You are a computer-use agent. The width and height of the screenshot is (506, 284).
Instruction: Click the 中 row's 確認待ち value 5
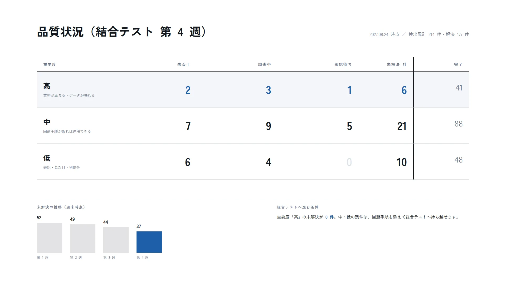click(x=349, y=126)
